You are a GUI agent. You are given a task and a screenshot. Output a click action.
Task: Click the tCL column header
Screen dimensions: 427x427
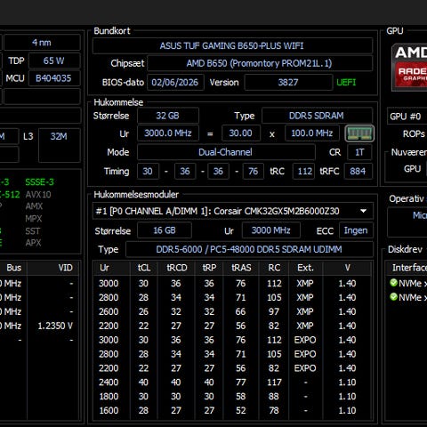pyautogui.click(x=144, y=268)
